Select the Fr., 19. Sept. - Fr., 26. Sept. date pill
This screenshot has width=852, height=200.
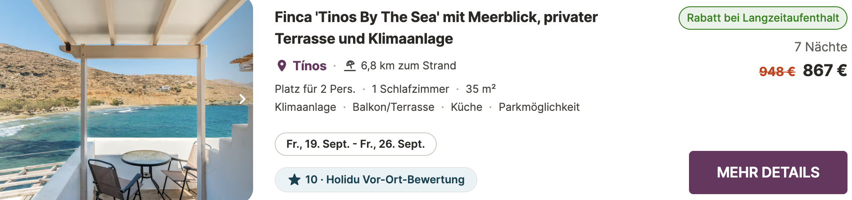point(356,144)
